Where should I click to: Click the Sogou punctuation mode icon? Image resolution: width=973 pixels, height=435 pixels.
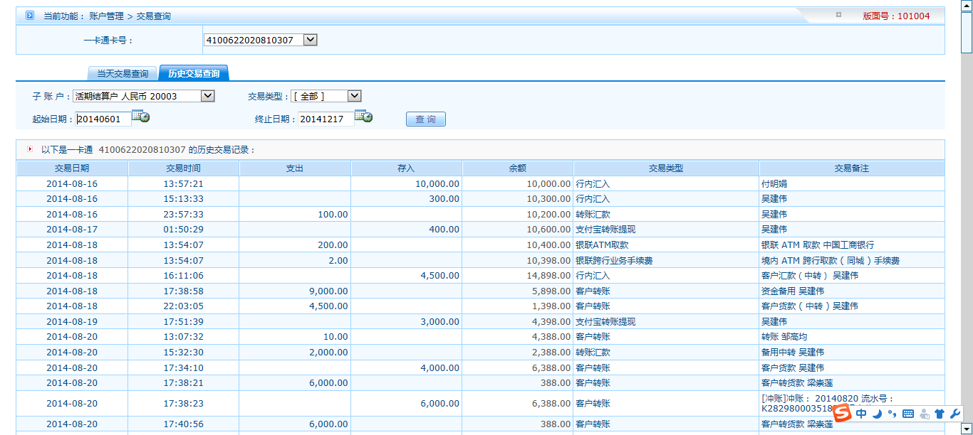[892, 414]
